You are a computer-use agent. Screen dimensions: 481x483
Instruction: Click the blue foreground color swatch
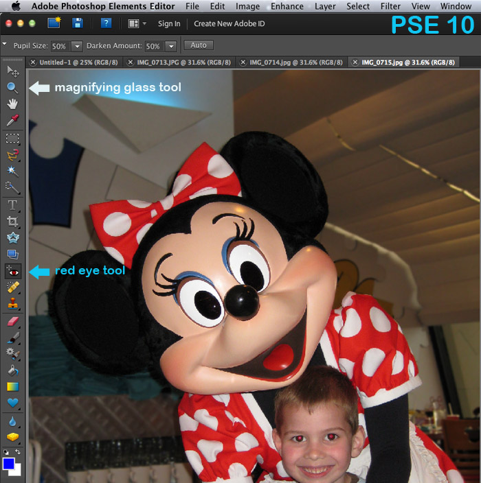[8, 464]
